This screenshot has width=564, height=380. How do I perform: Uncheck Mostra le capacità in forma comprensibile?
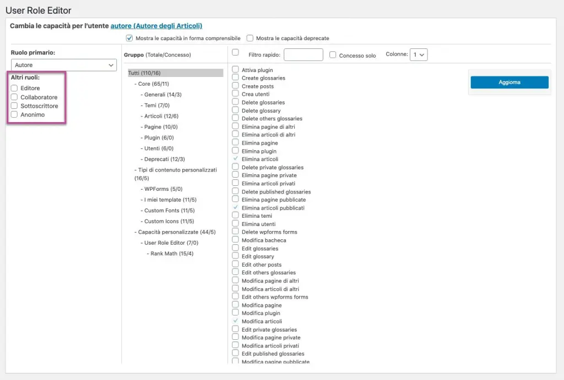[129, 38]
